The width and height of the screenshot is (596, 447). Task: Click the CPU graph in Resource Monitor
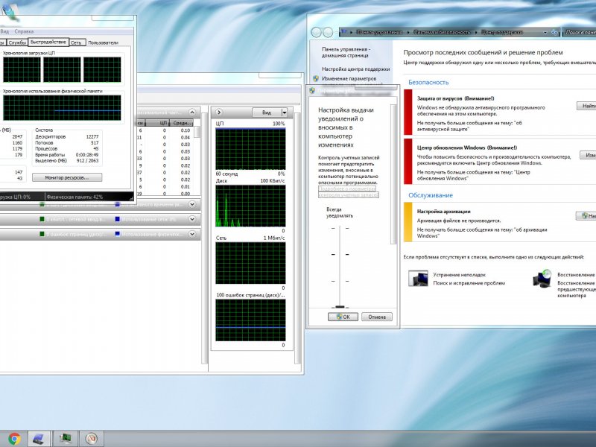(250, 148)
